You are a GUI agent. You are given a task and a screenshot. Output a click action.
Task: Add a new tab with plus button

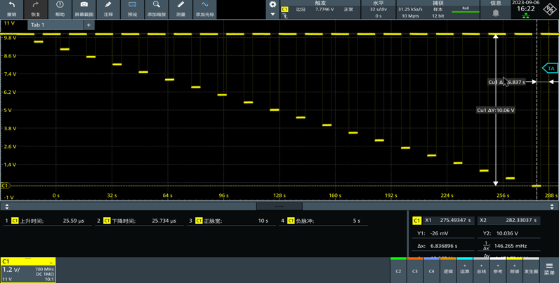point(88,25)
